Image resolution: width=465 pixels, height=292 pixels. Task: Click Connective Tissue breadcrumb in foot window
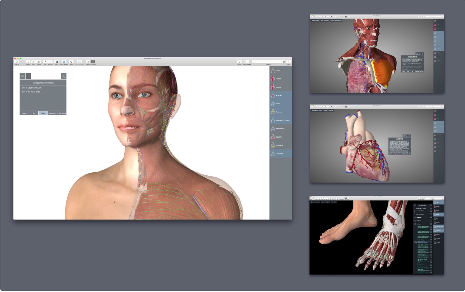[x=315, y=202]
